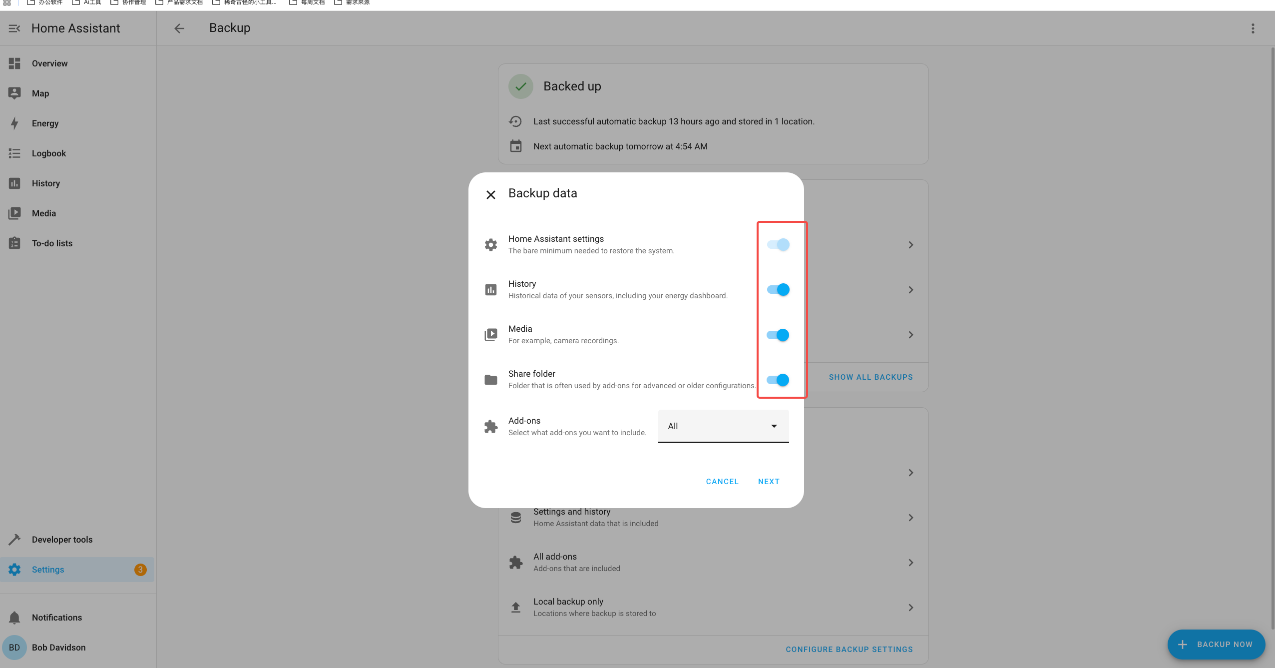Close the Backup data dialog with X
Viewport: 1275px width, 668px height.
[x=491, y=194]
